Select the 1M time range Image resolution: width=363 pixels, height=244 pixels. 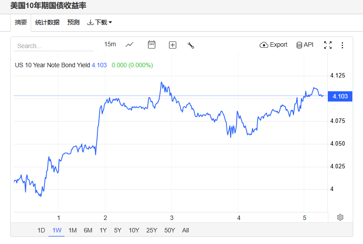pyautogui.click(x=73, y=230)
